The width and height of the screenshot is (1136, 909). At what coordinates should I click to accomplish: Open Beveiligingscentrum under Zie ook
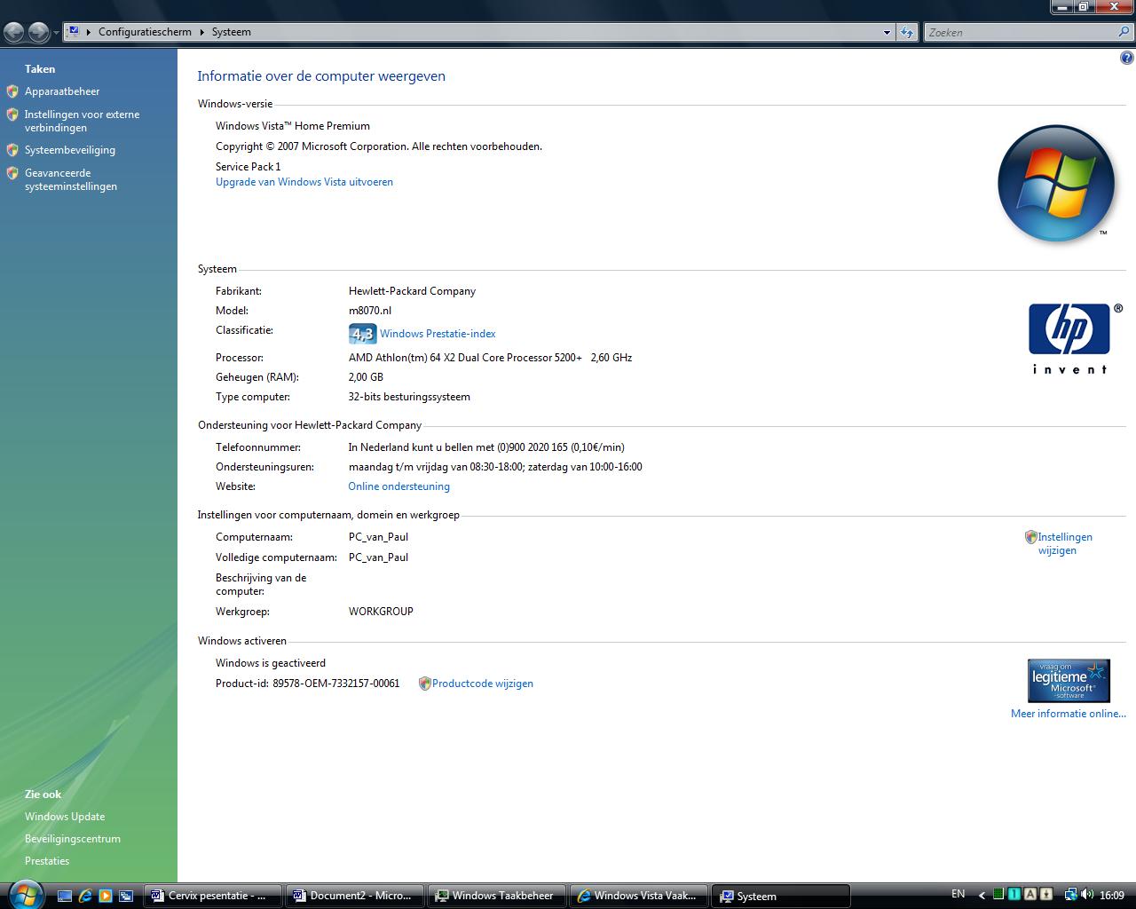[x=73, y=839]
